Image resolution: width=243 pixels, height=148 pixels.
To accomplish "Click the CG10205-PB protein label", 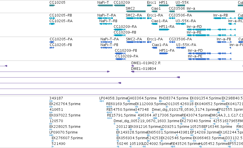I will click(61, 45).
